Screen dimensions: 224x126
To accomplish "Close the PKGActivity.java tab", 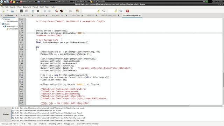I will pyautogui.click(x=140, y=15).
